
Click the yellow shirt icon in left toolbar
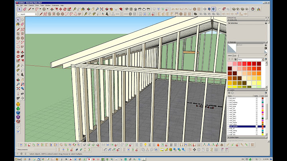[x=18, y=104]
